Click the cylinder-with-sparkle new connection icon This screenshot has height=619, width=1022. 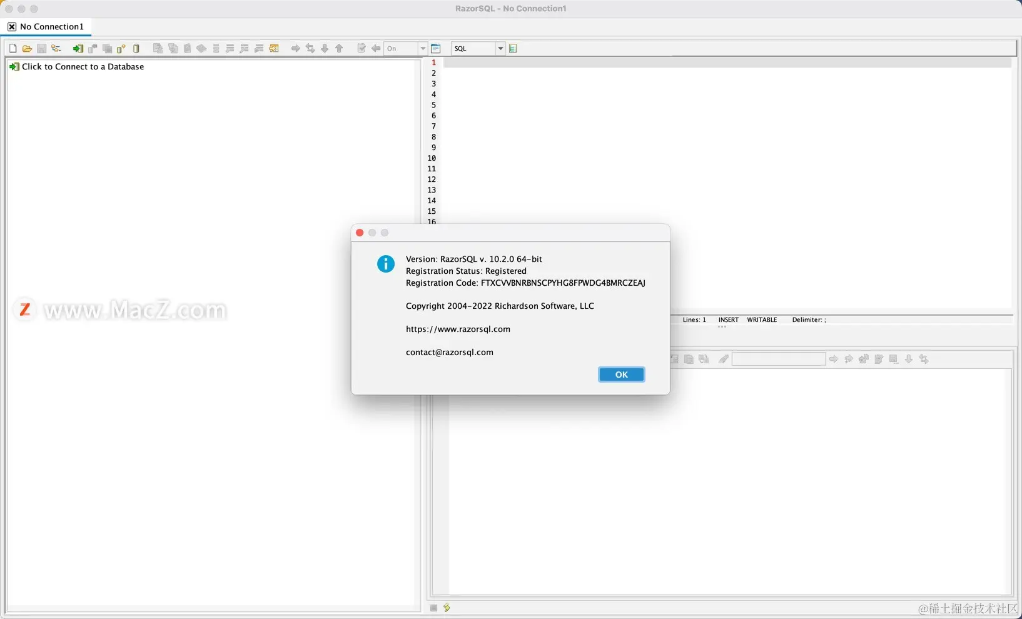click(x=121, y=48)
